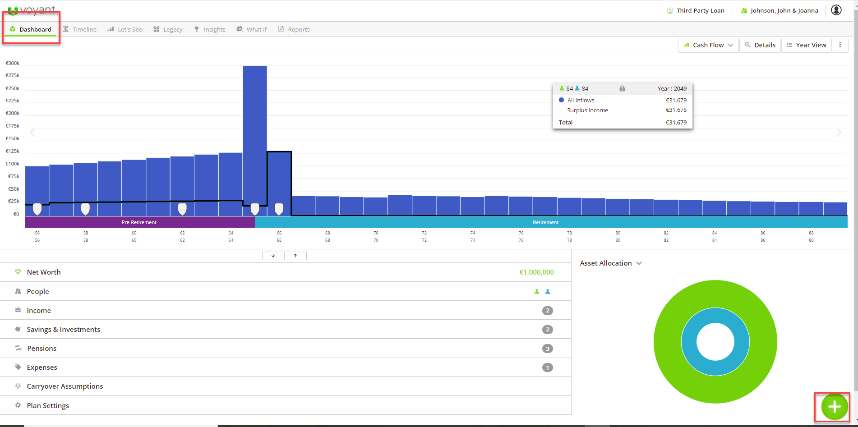Click the Plan Settings gear icon
Viewport: 858px width, 427px height.
[18, 405]
